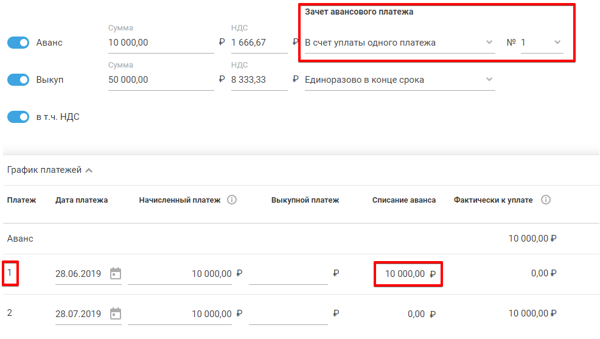
Task: Edit Начисленный платеж field of payment 2
Action: tap(180, 314)
